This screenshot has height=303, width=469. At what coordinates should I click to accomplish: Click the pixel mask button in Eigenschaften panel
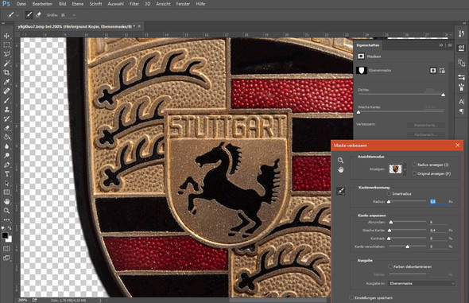click(x=432, y=70)
